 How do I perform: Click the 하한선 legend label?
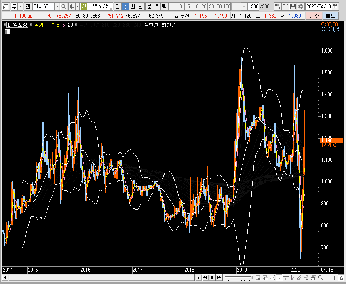pos(169,25)
